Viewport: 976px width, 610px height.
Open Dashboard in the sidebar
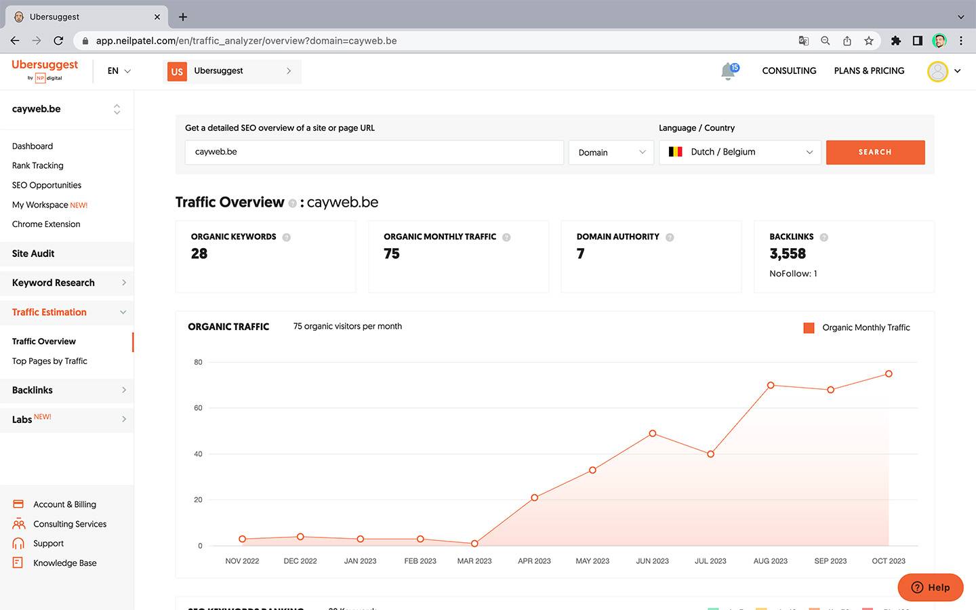(33, 146)
